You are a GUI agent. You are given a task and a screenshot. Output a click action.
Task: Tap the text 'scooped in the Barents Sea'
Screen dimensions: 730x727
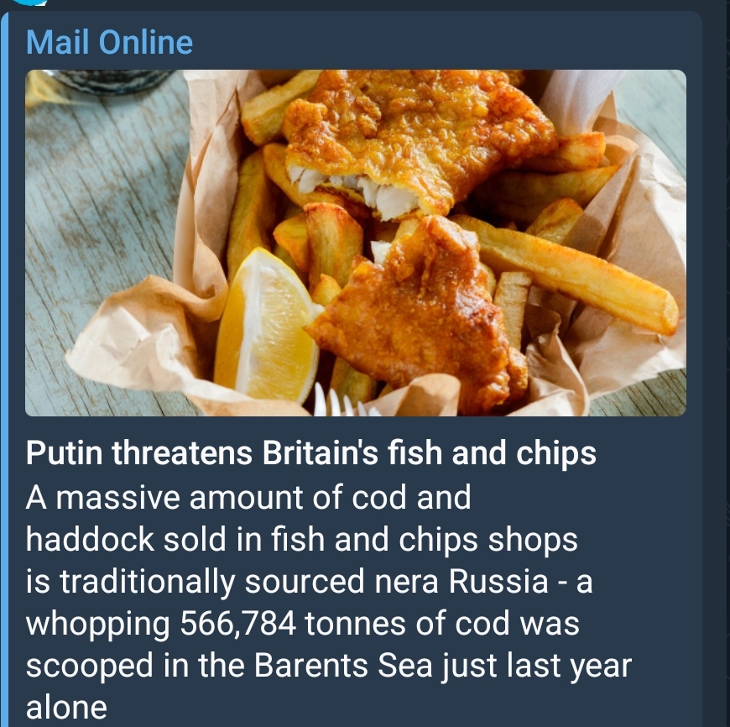230,665
